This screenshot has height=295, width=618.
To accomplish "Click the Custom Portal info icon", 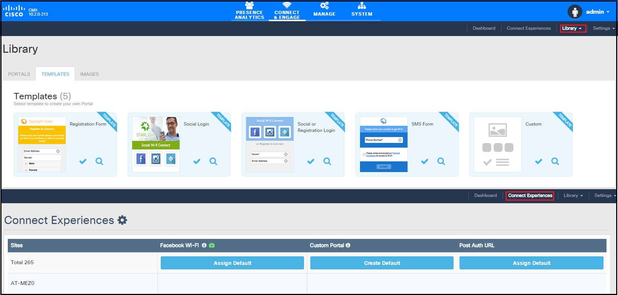I will point(348,245).
